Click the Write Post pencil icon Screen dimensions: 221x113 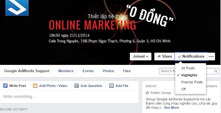5,86
